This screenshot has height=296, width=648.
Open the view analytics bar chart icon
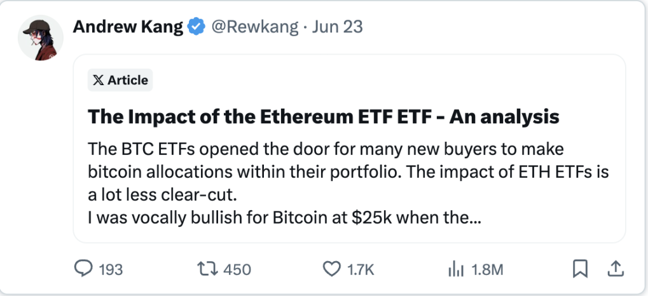[455, 269]
